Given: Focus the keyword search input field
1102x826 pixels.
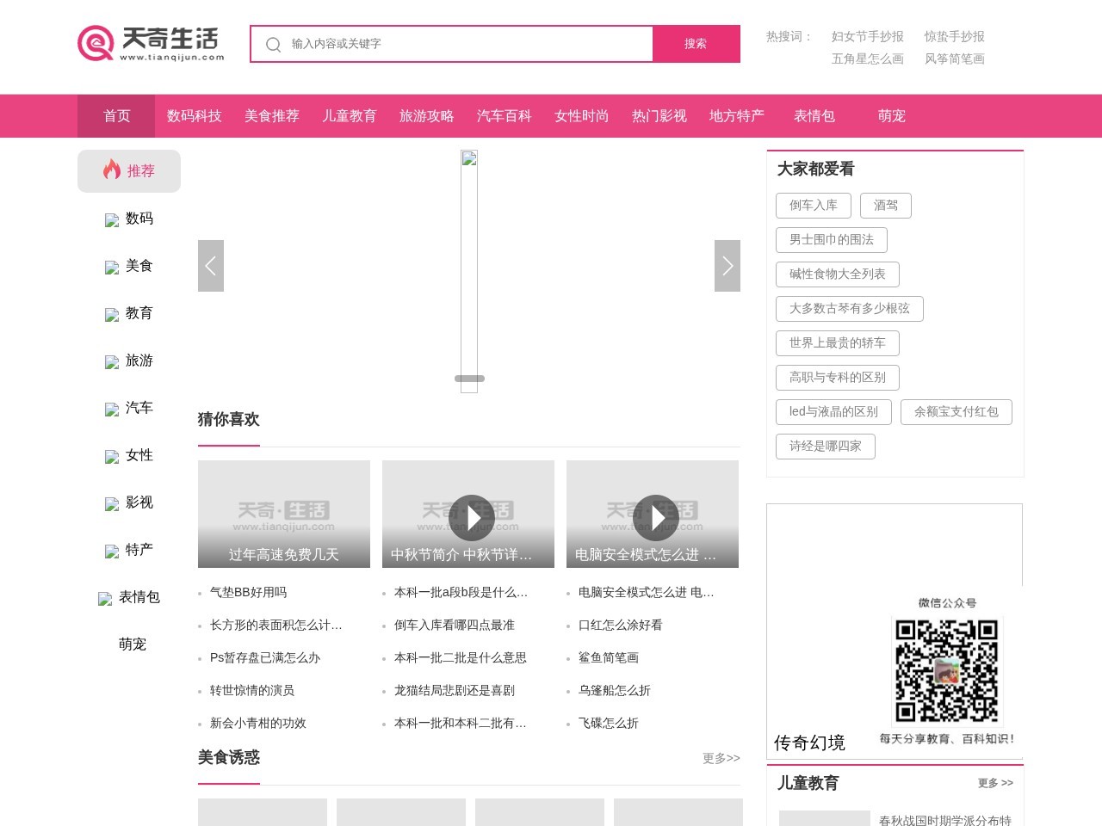Looking at the screenshot, I should (465, 44).
